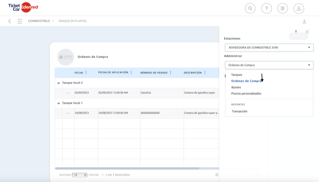The width and height of the screenshot is (319, 182).
Task: Click '1 - 2 DE 2 REGISTROS' text
Action: 116,175
